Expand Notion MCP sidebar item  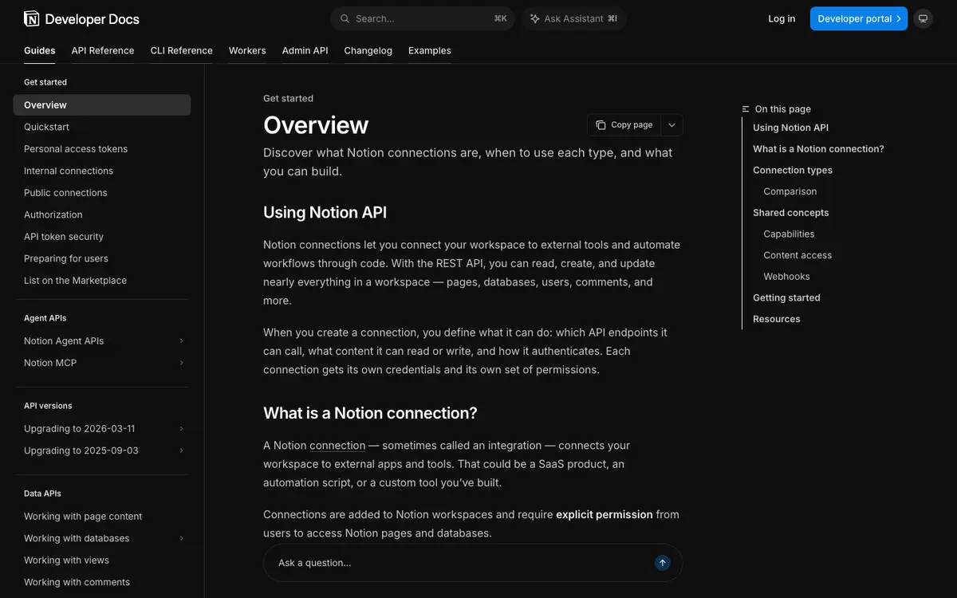click(x=182, y=363)
